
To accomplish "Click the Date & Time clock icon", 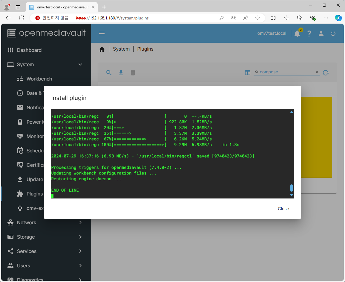I will 20,93.
